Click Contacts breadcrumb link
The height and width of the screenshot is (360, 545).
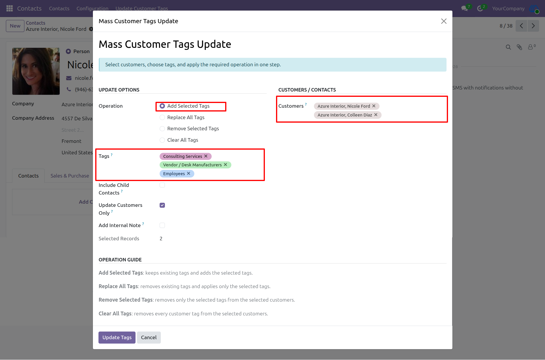pos(36,23)
